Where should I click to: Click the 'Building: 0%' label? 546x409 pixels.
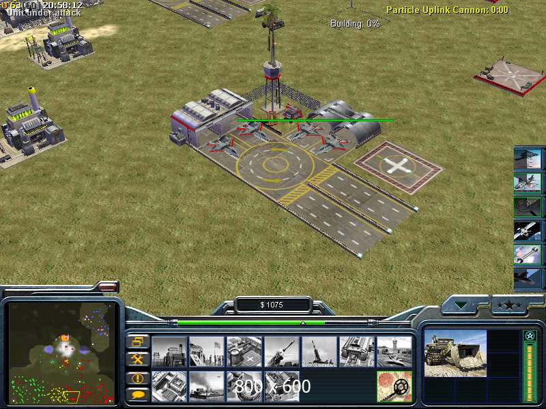point(355,24)
